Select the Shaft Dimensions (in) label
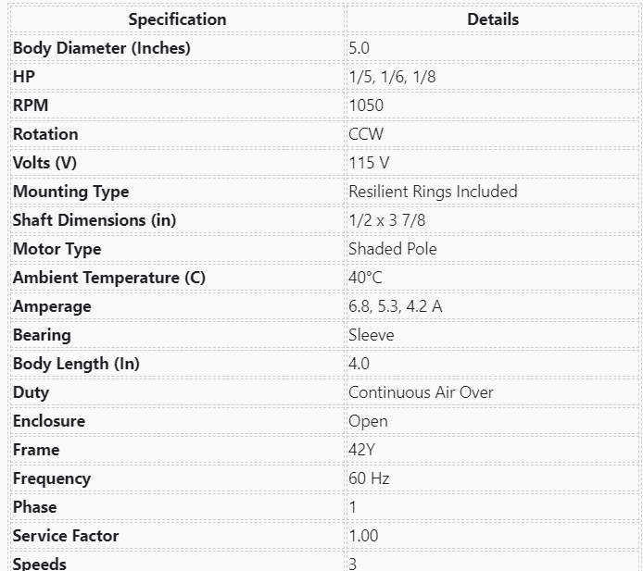643x571 pixels. click(x=95, y=220)
